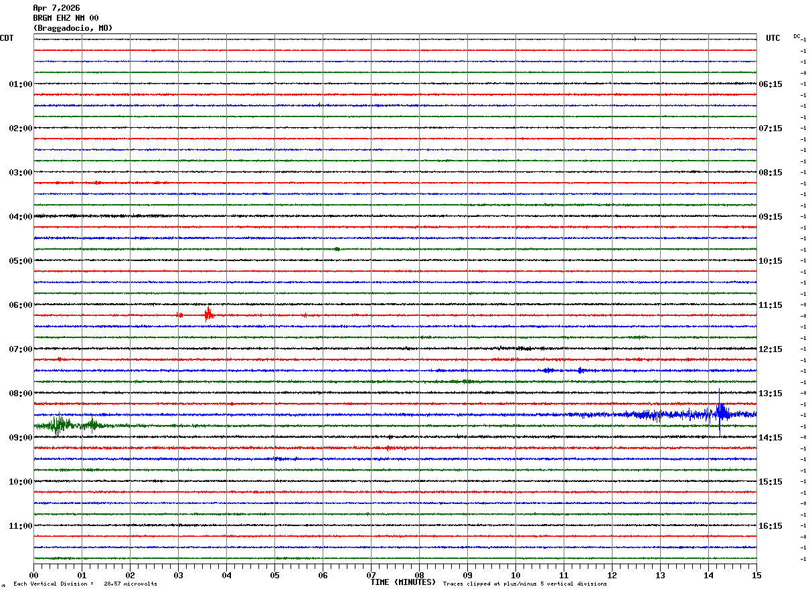The image size is (810, 593).
Task: Click the '05' minute tick label
Action: tap(275, 575)
